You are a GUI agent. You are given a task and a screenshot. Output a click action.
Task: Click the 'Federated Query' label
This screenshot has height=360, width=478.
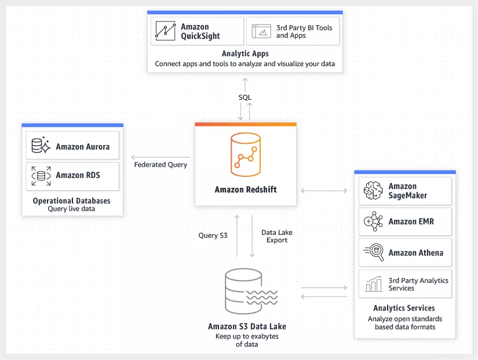[160, 165]
